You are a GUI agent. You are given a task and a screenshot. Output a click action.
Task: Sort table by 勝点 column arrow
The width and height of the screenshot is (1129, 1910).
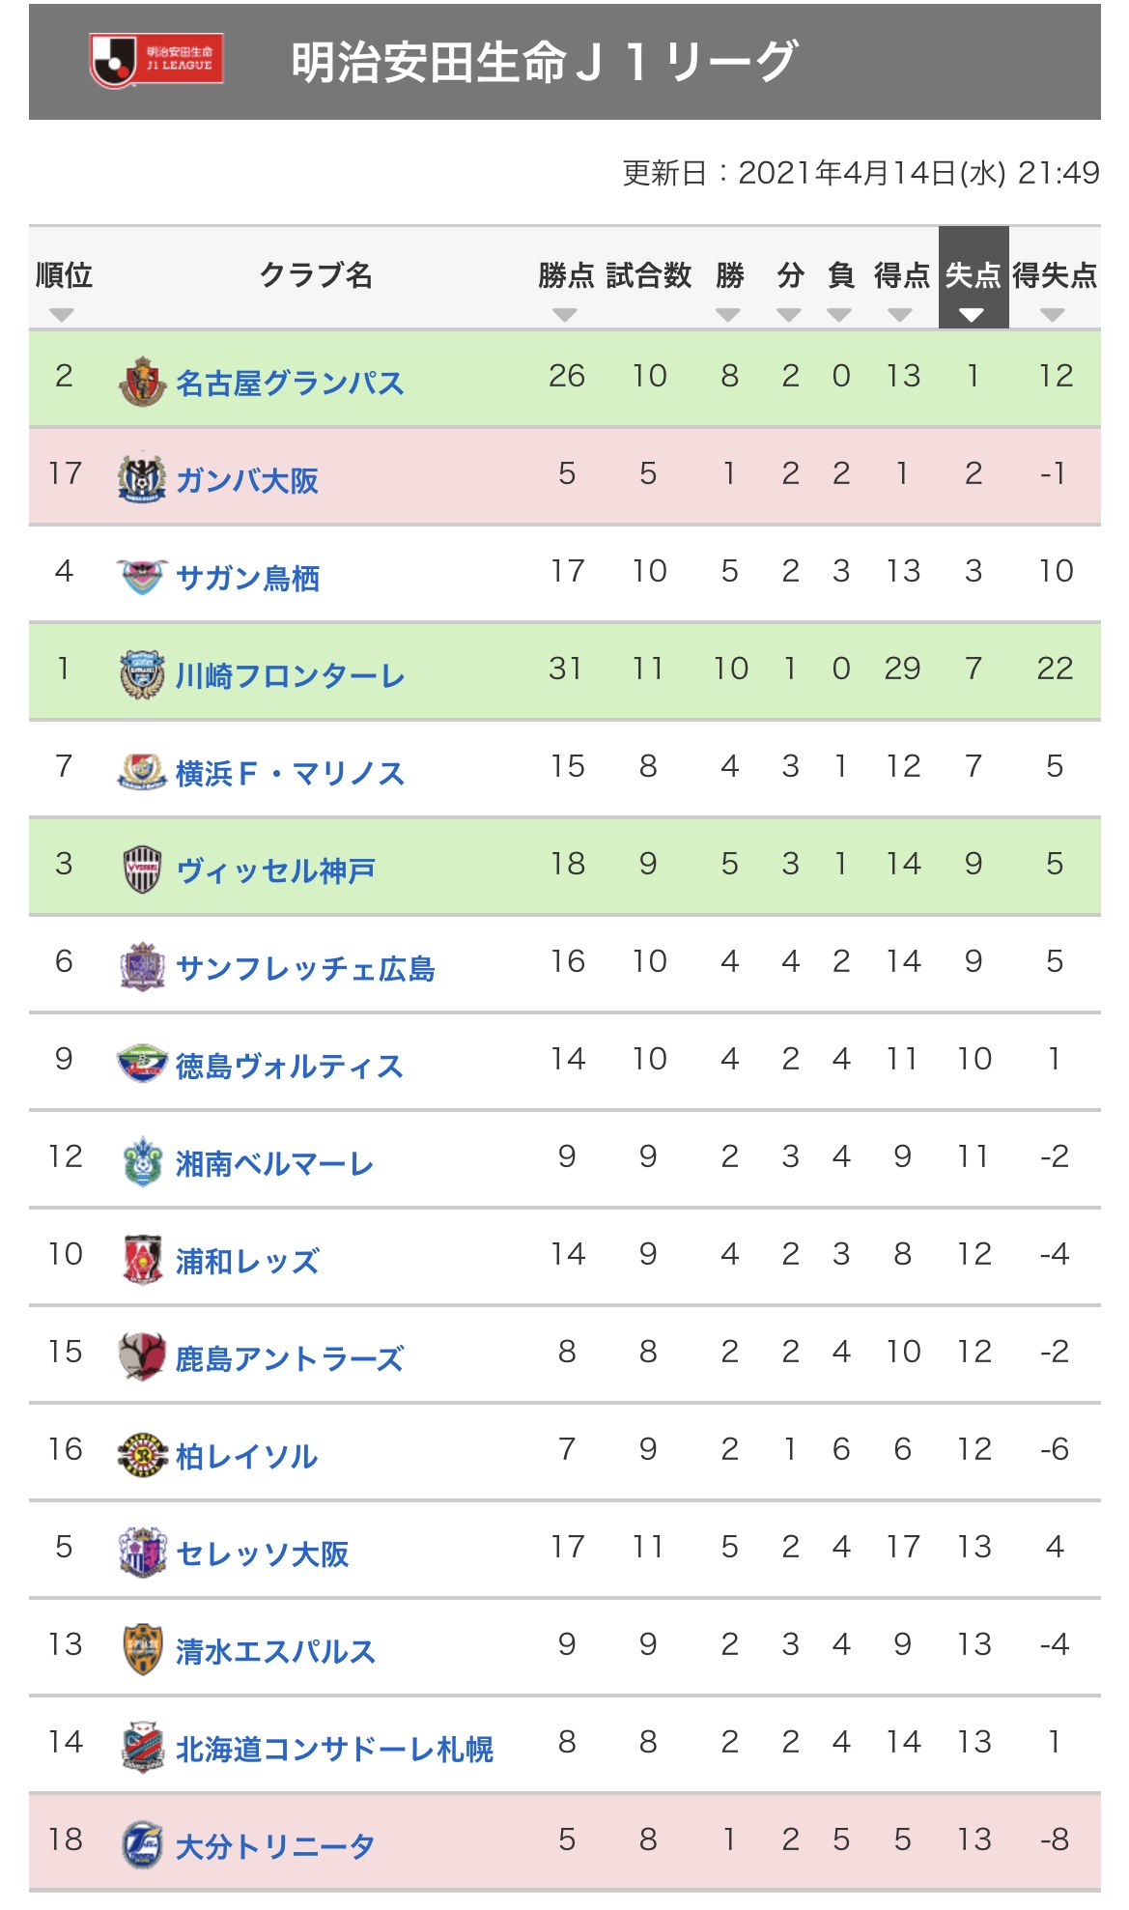pos(565,315)
